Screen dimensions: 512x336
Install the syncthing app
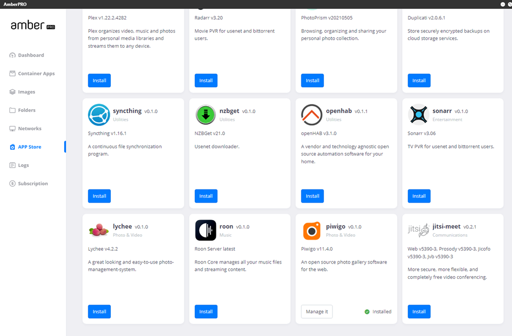point(99,196)
